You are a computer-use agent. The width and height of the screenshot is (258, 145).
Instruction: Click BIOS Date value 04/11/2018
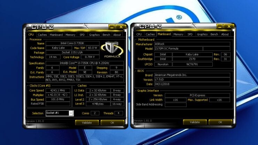192,84
